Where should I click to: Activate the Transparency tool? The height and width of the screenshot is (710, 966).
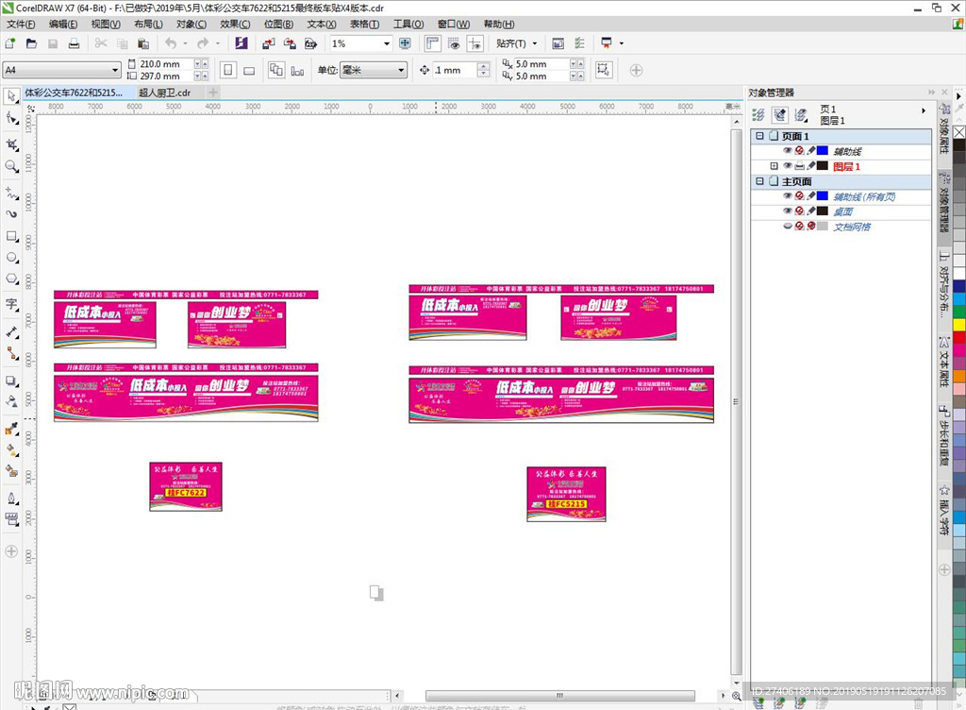tap(11, 401)
